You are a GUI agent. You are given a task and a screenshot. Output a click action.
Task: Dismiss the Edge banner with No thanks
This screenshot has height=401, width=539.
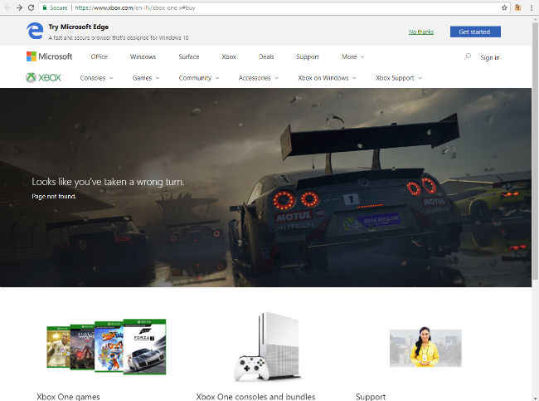coord(421,32)
